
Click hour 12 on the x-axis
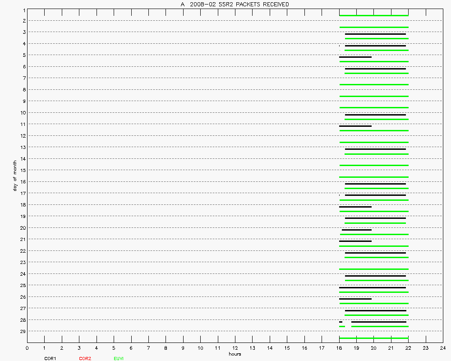(235, 348)
